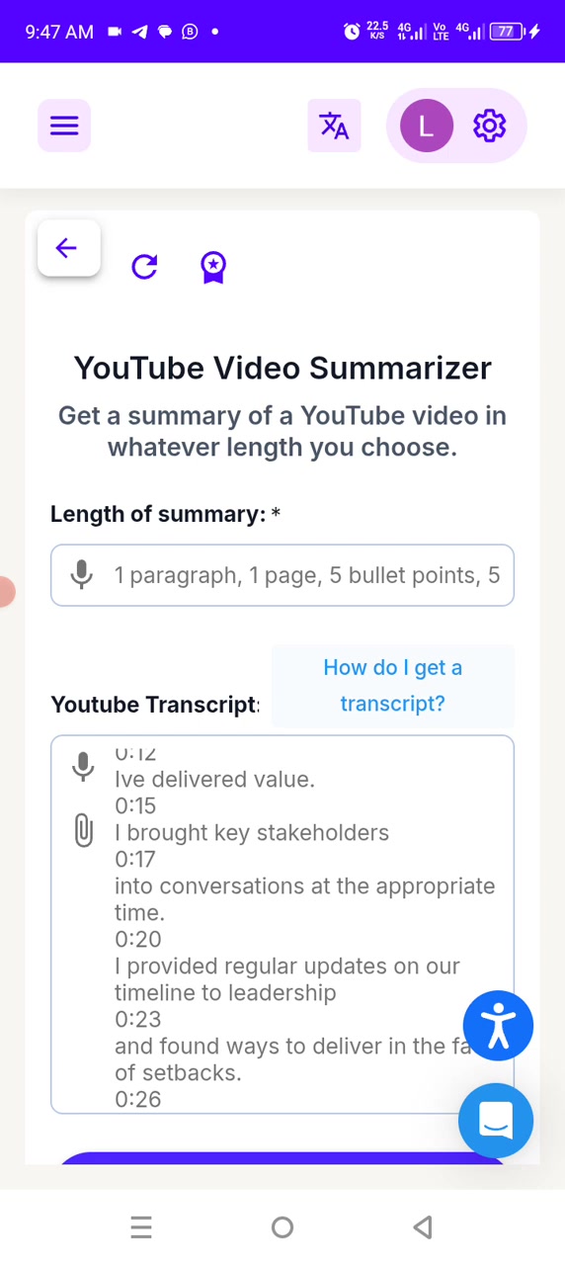Tap the microphone in transcript box

83,766
